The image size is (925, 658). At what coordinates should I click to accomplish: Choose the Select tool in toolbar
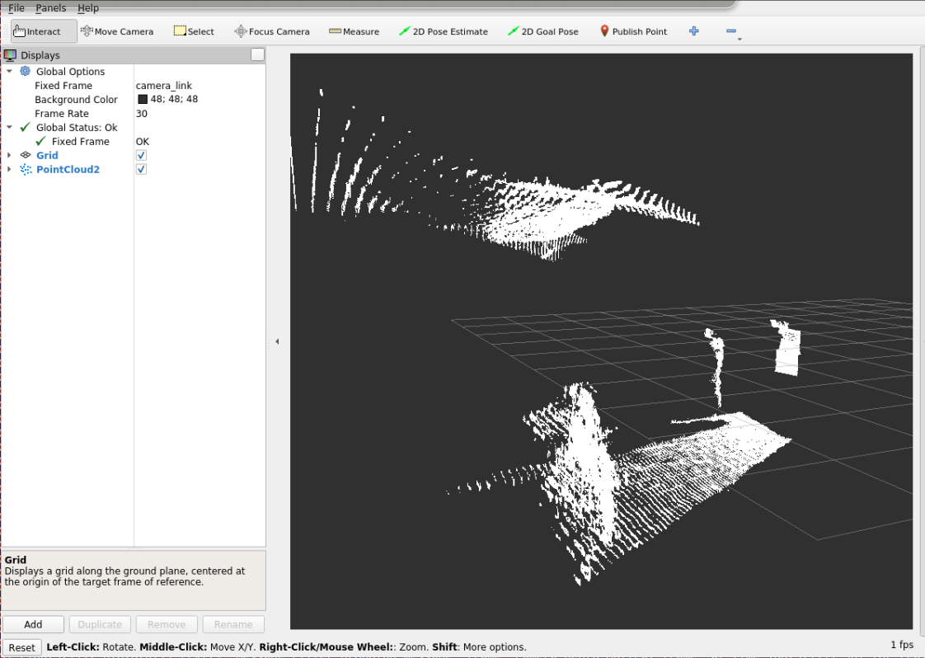coord(194,31)
